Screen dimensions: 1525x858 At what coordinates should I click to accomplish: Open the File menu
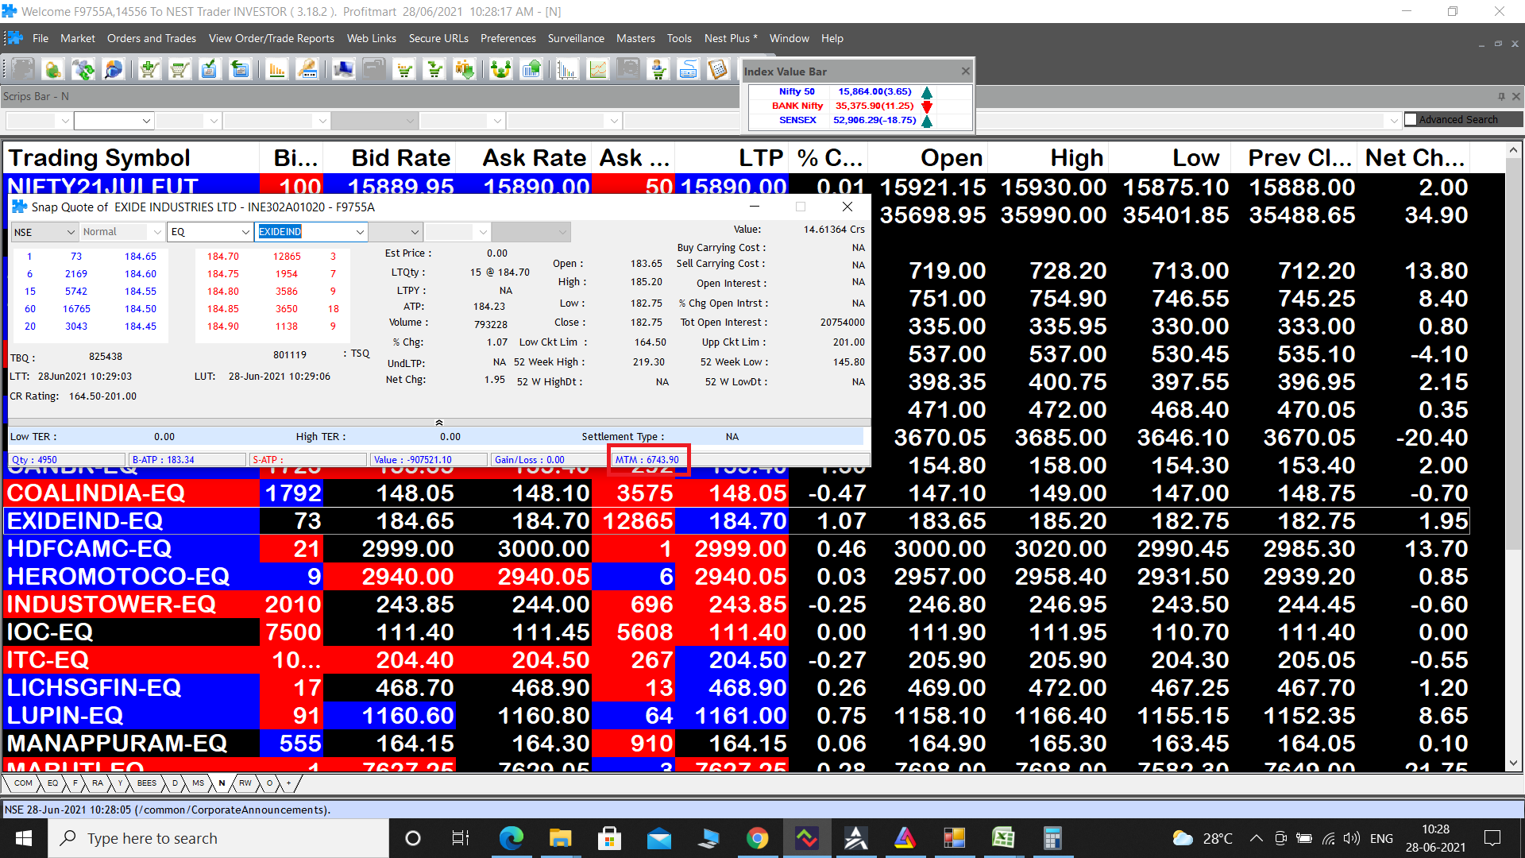(41, 38)
